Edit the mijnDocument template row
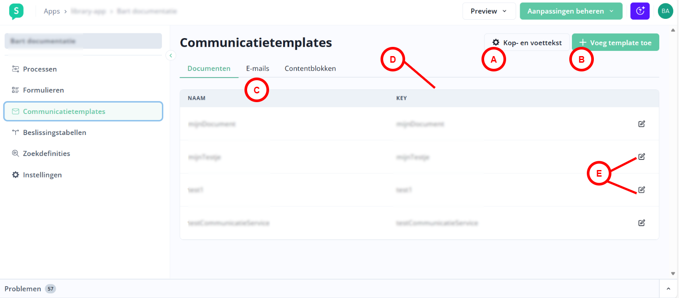Screen dimensions: 679x298 click(641, 124)
